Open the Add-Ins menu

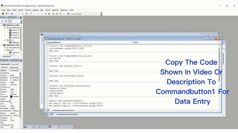[55, 10]
